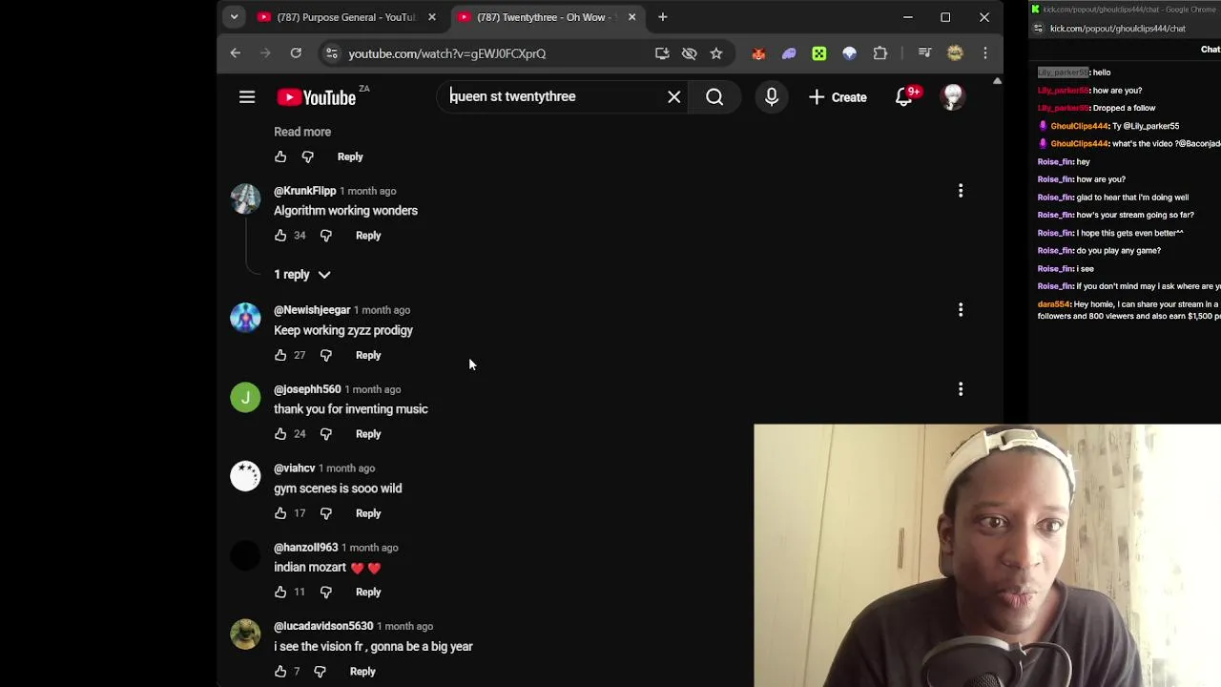The width and height of the screenshot is (1221, 687).
Task: Dislike the comment by @KrunkFlipp
Action: point(326,236)
